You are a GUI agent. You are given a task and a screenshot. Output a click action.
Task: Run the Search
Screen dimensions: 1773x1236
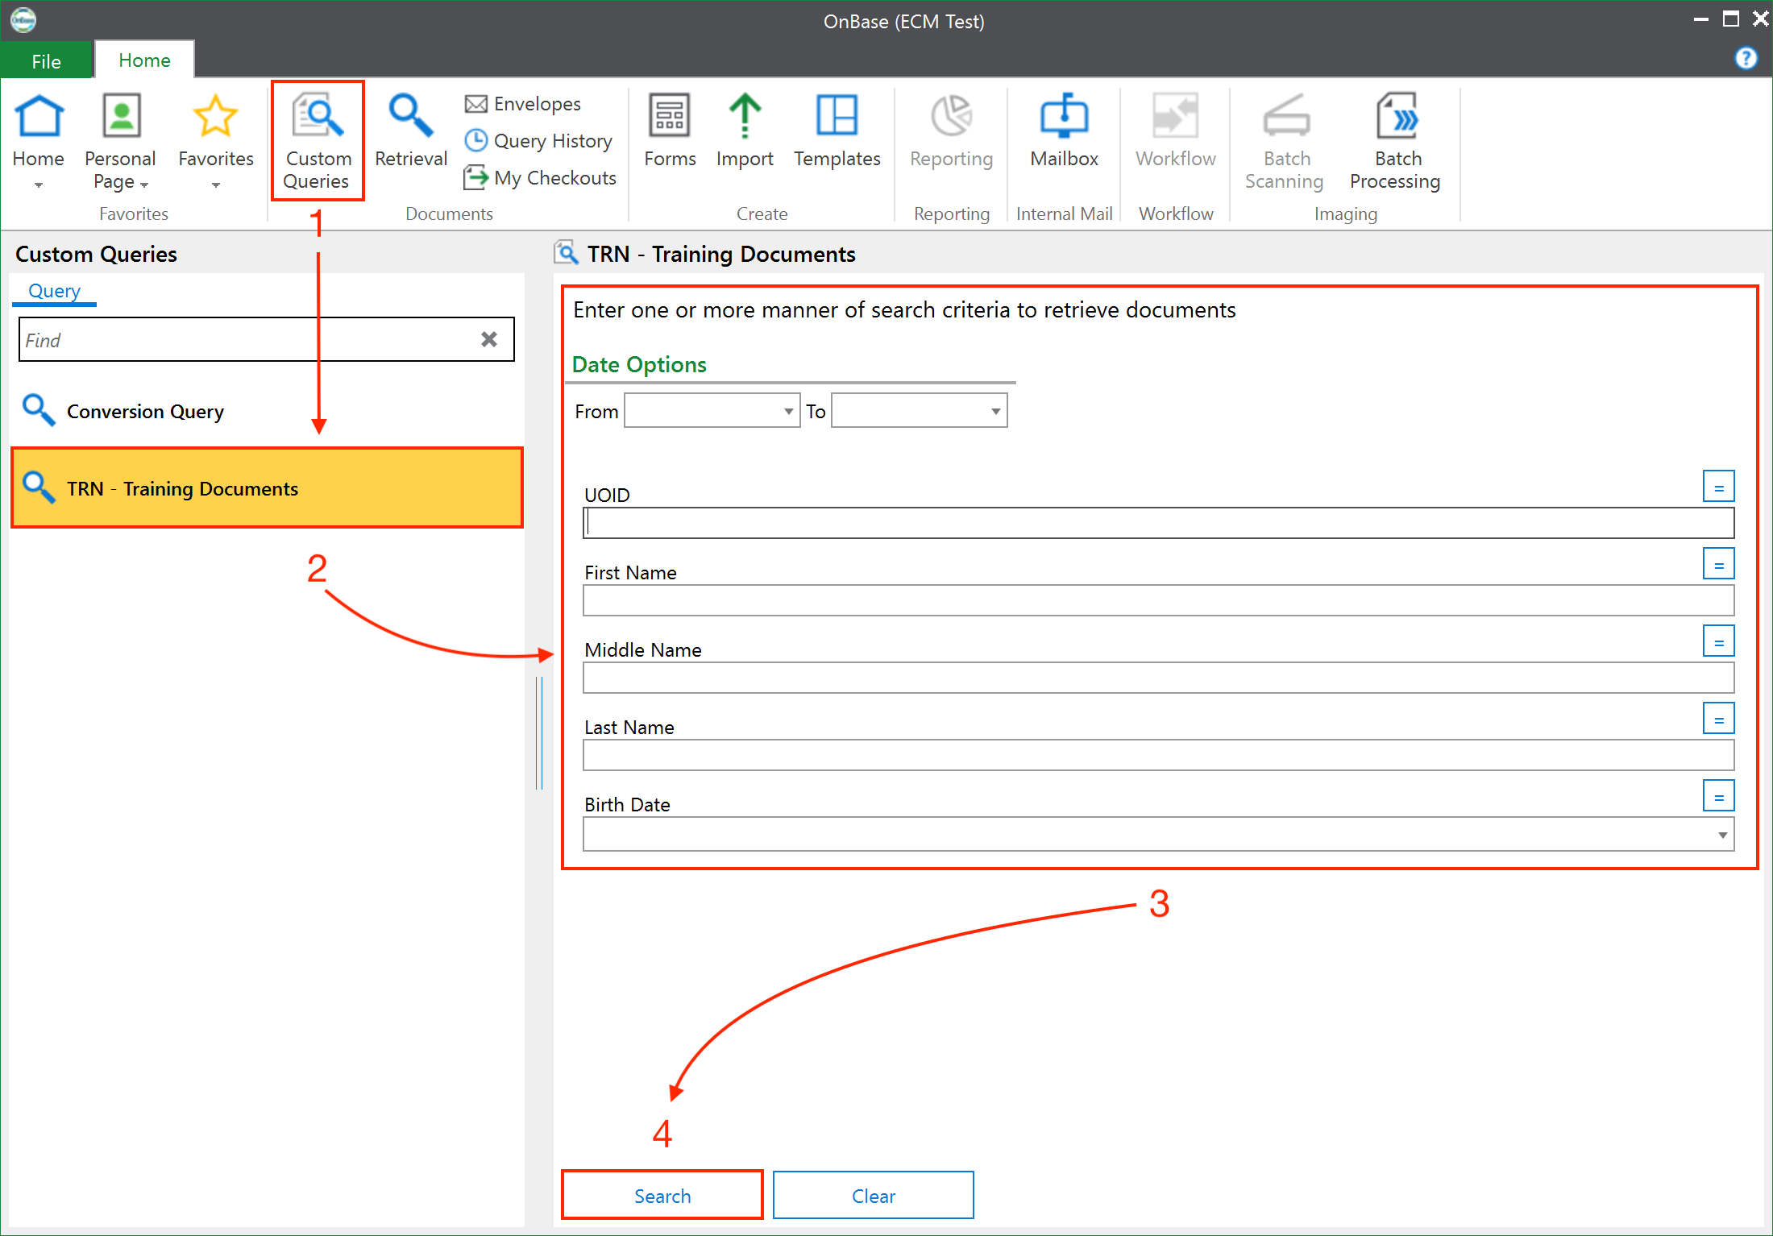click(x=662, y=1196)
